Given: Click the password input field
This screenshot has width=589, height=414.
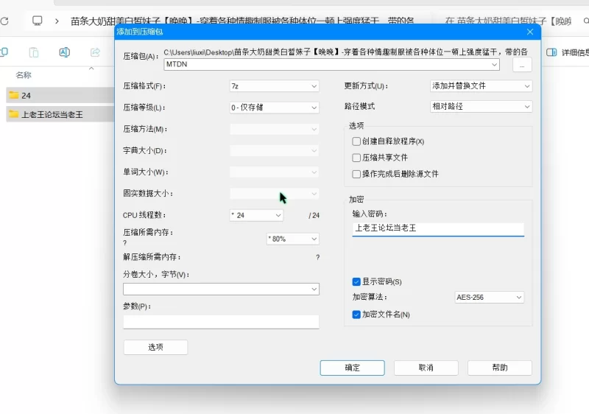Looking at the screenshot, I should (437, 228).
